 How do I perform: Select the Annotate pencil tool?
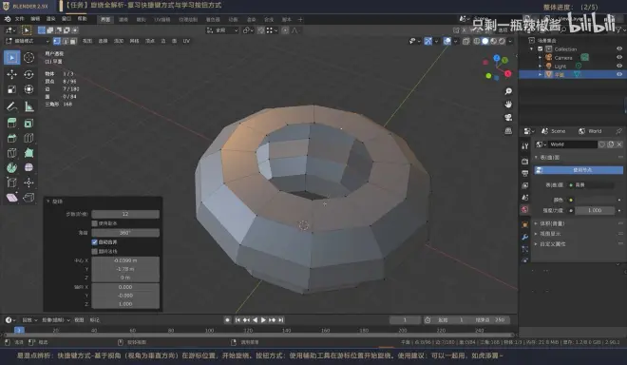coord(11,106)
